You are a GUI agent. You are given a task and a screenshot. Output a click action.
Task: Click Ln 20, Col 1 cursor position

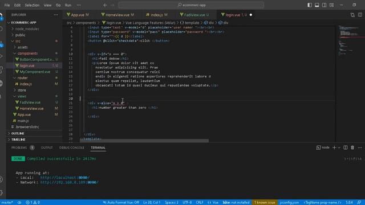point(152,203)
